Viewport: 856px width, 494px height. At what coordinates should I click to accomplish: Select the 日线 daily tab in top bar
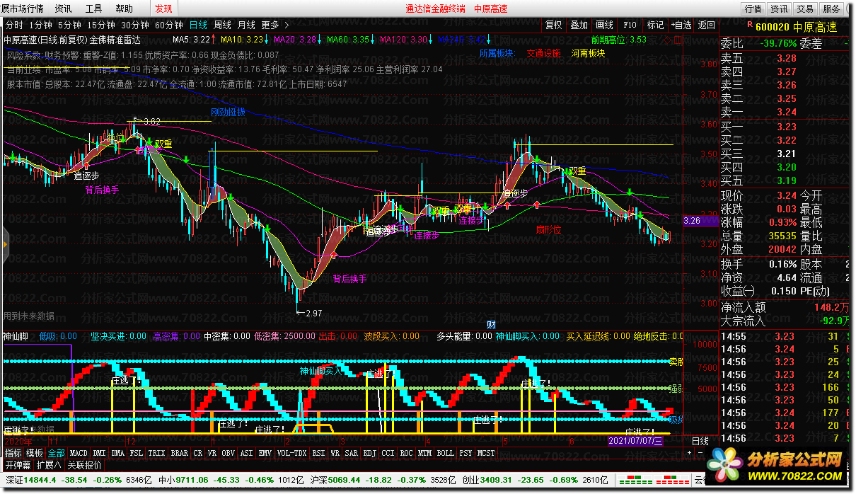[x=199, y=25]
